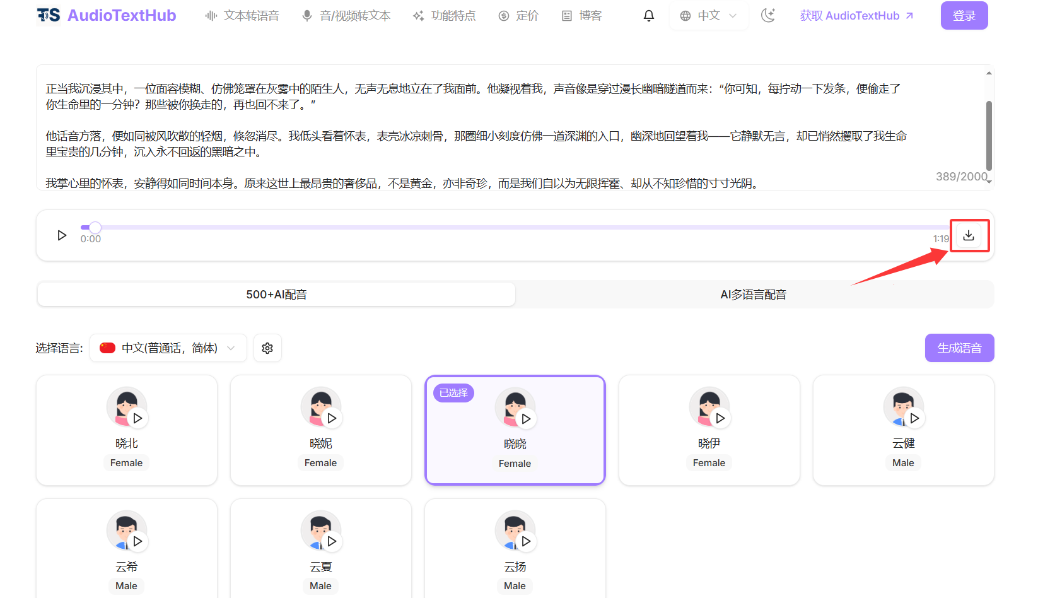Click the audio progress slider handle
The image size is (1038, 598).
[95, 227]
